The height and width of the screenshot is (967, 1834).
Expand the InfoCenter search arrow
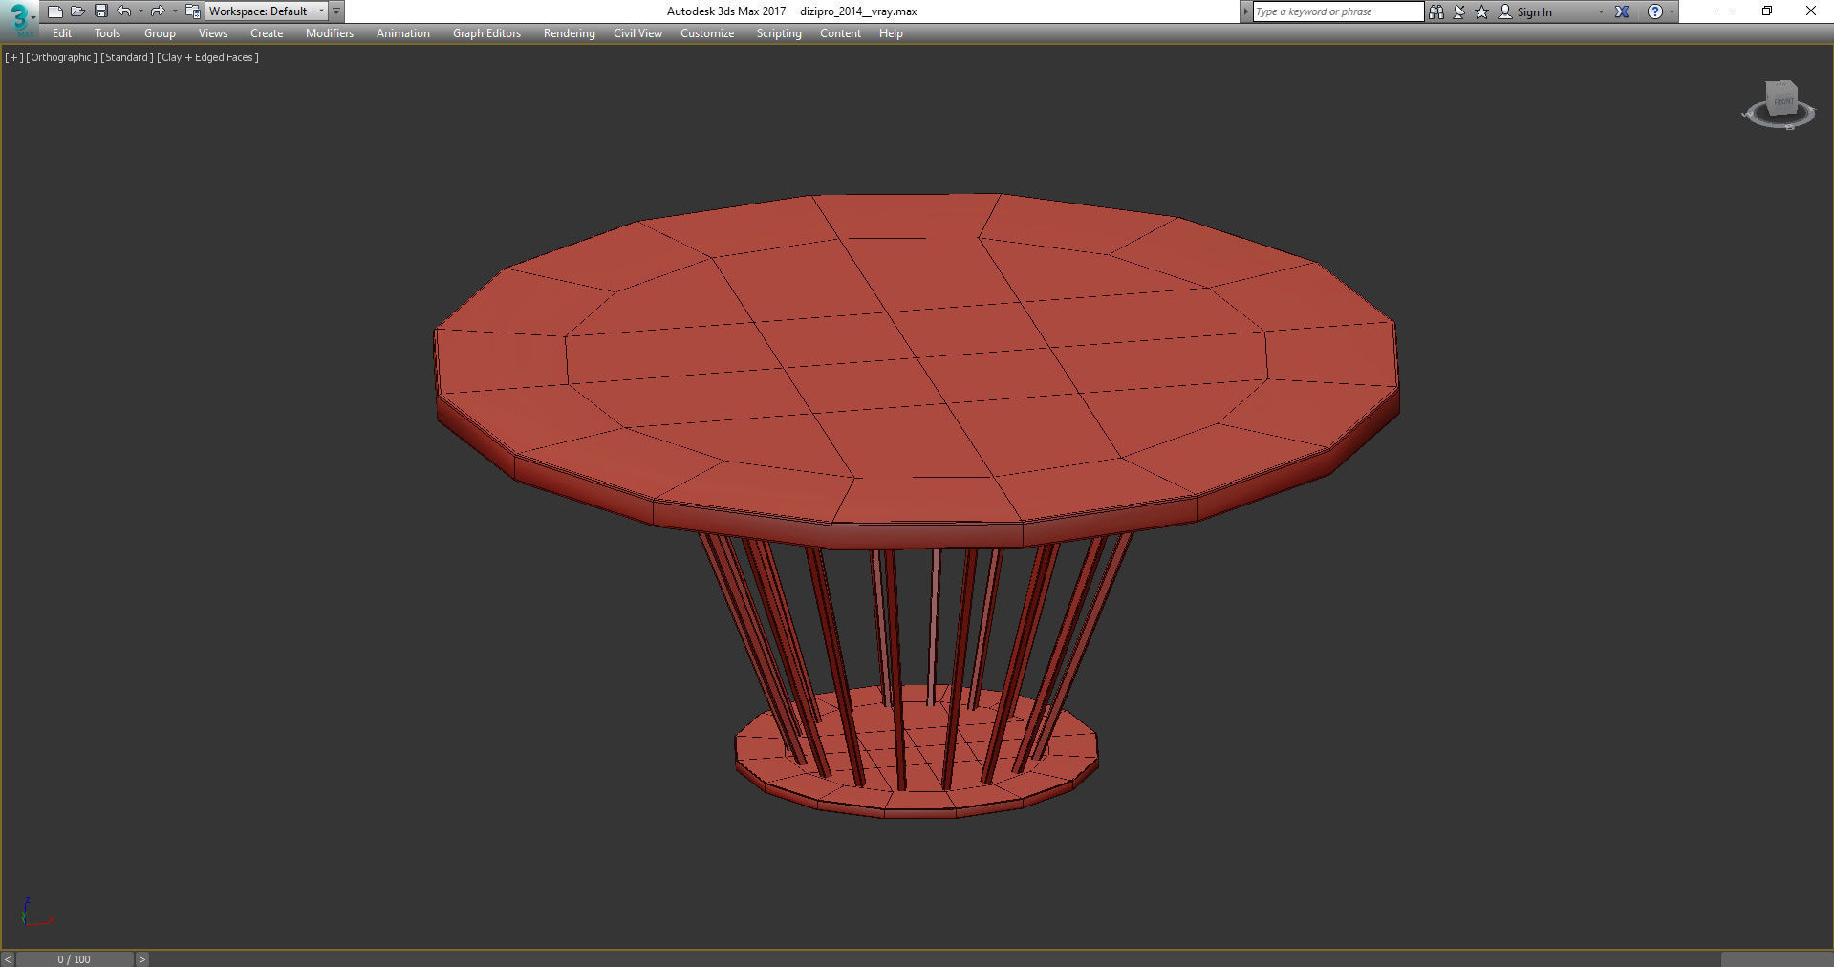[1245, 11]
